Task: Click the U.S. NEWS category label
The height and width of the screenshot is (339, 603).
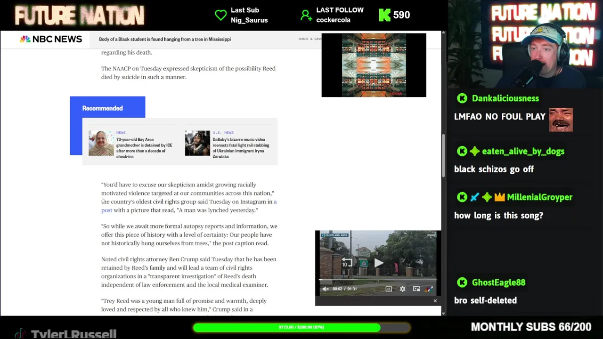Action: tap(223, 133)
